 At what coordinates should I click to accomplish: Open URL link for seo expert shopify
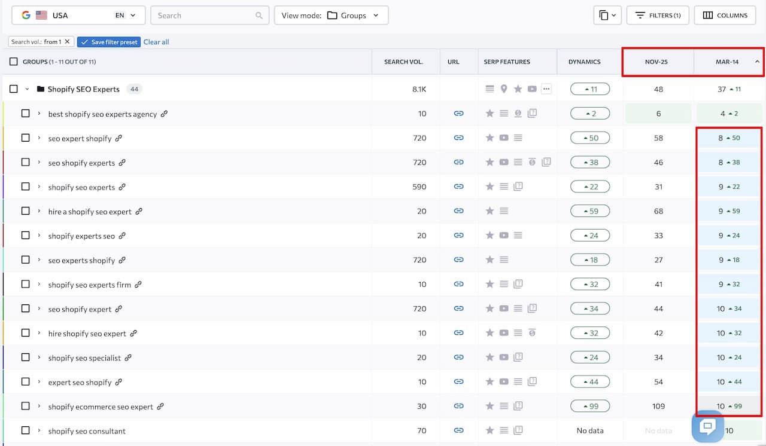point(458,138)
